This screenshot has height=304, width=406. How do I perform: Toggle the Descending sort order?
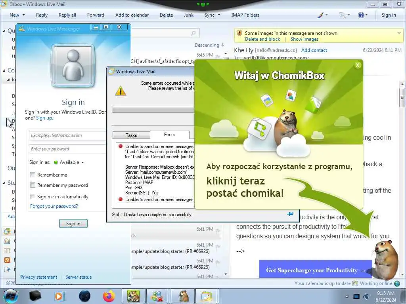(209, 45)
